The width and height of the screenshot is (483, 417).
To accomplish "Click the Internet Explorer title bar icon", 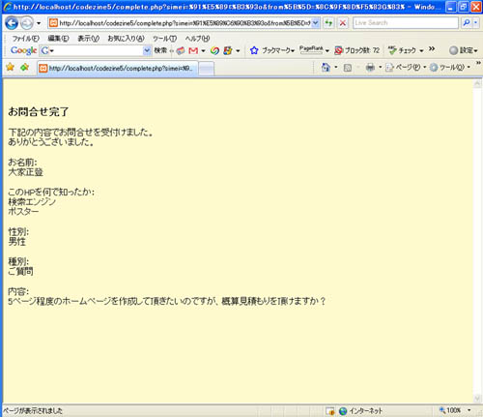I will 8,7.
